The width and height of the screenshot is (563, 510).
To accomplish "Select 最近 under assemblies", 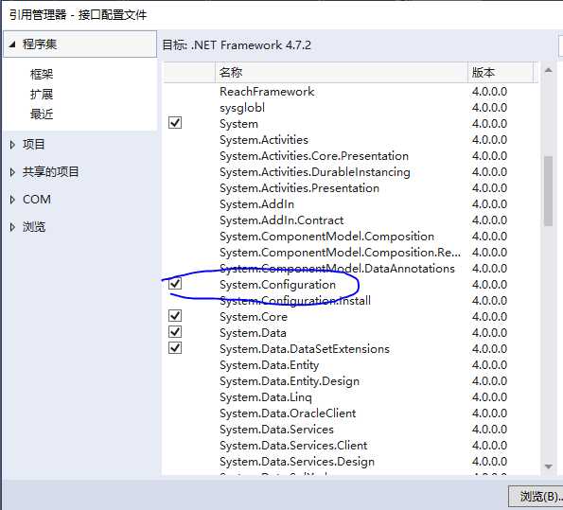I will click(x=42, y=114).
